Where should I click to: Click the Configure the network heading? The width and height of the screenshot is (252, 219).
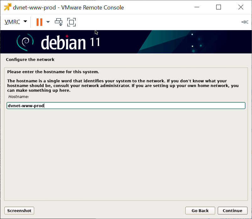tap(30, 59)
